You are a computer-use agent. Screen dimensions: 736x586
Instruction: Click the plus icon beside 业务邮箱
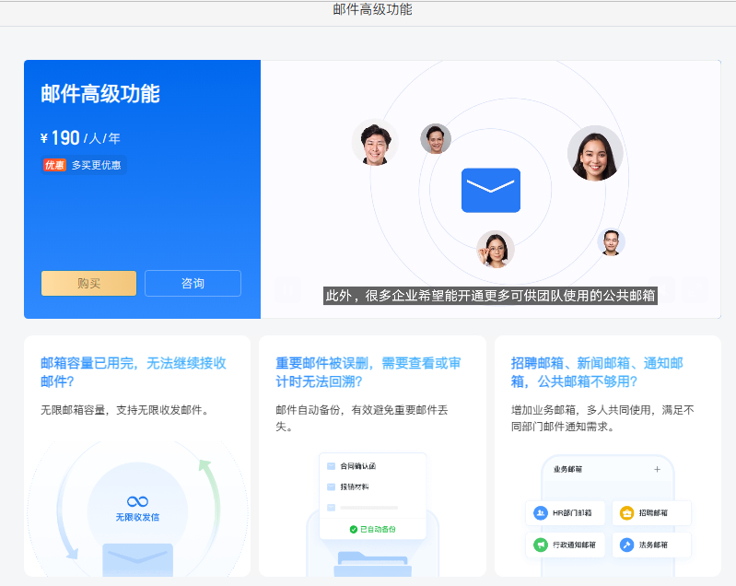click(657, 469)
